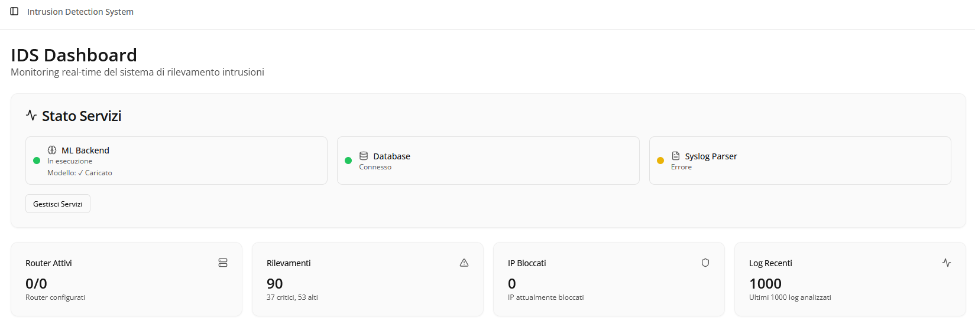Click the activity icon in Log Recenti card
The width and height of the screenshot is (975, 324).
tap(947, 263)
